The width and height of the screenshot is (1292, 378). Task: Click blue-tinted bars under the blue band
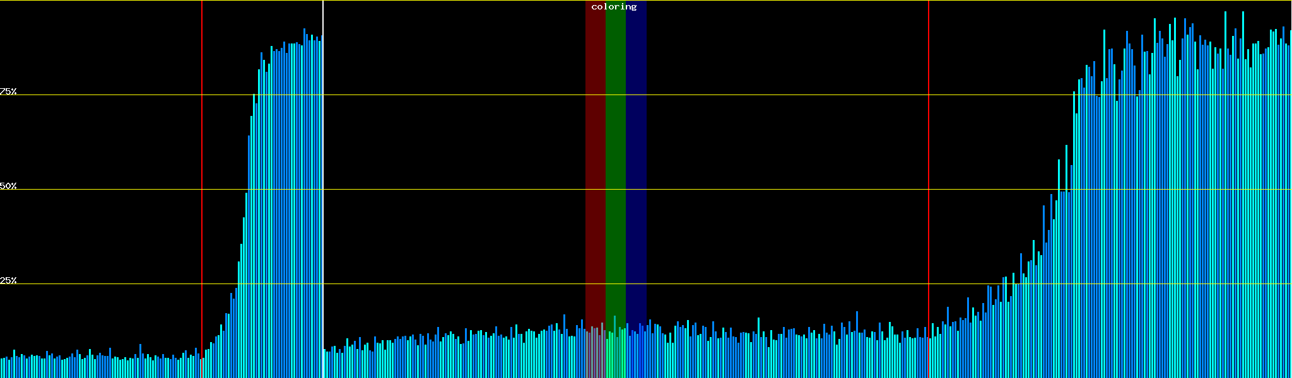pyautogui.click(x=636, y=353)
